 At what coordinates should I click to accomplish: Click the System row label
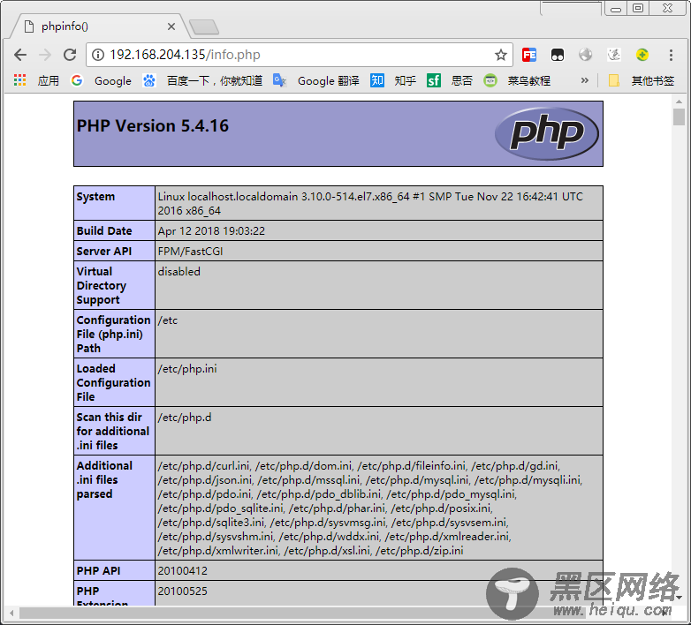(95, 197)
